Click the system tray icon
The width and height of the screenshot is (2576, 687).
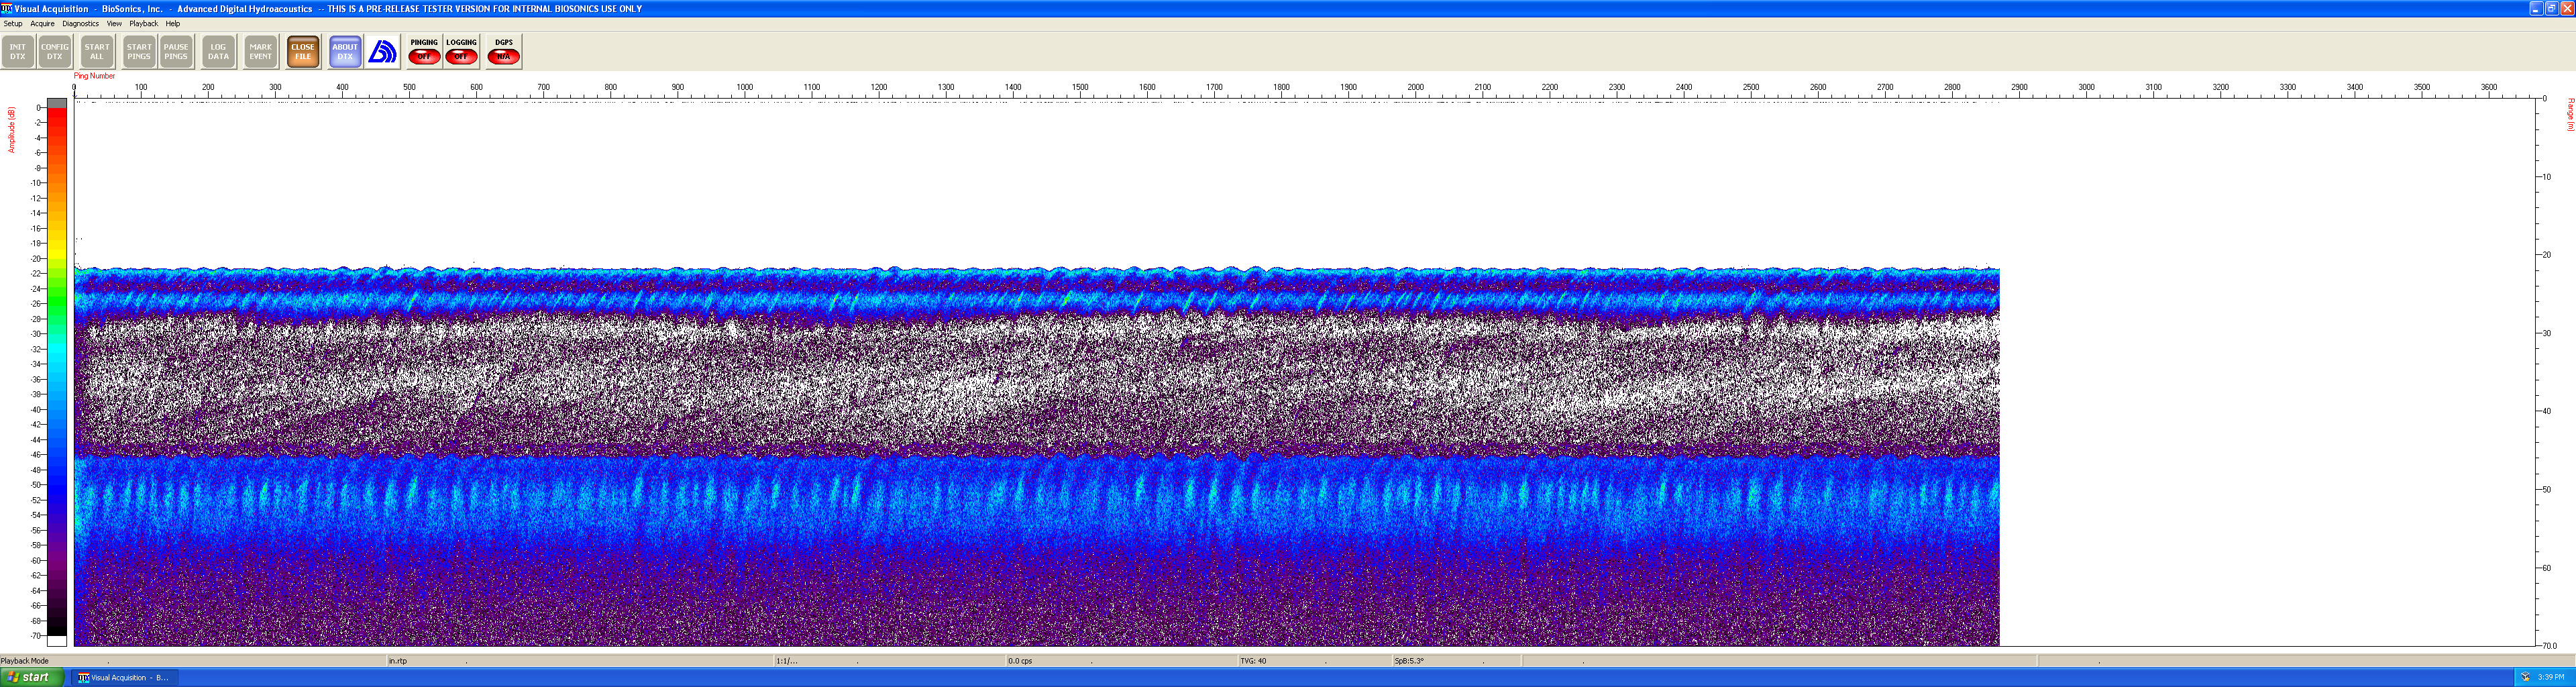tap(2525, 677)
